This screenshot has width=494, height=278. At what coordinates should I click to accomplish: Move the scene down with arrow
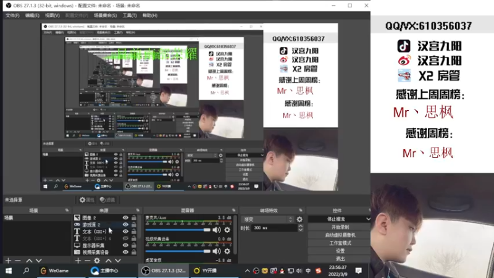[39, 261]
